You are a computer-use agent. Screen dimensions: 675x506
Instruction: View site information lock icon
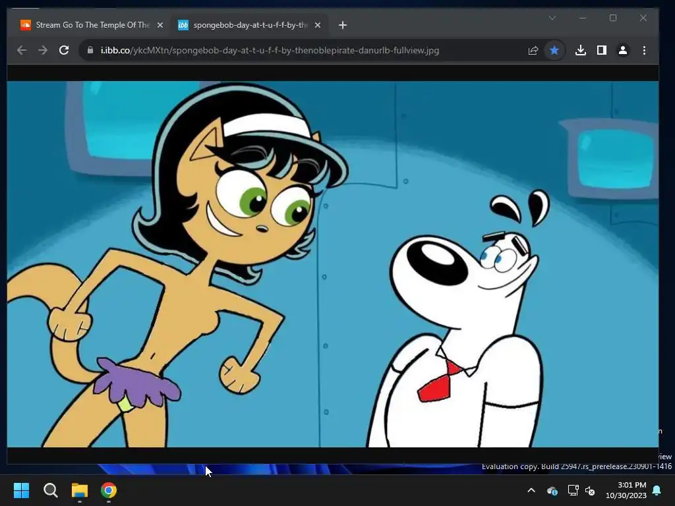(x=90, y=50)
